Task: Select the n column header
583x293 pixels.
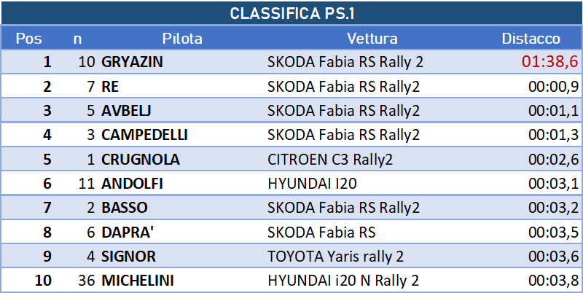Action: 77,39
